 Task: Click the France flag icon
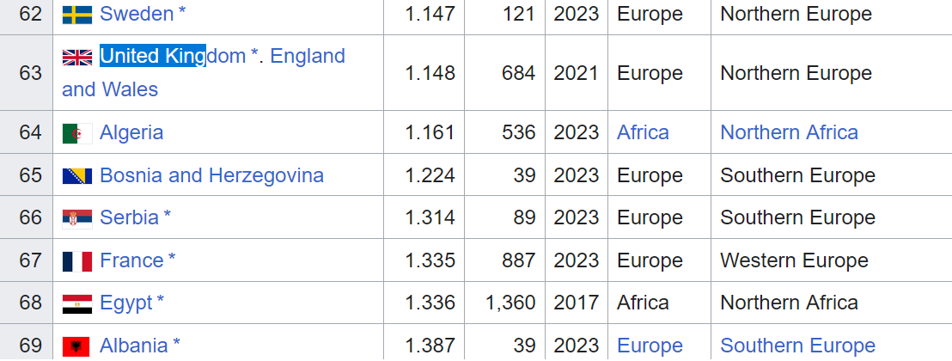point(77,261)
